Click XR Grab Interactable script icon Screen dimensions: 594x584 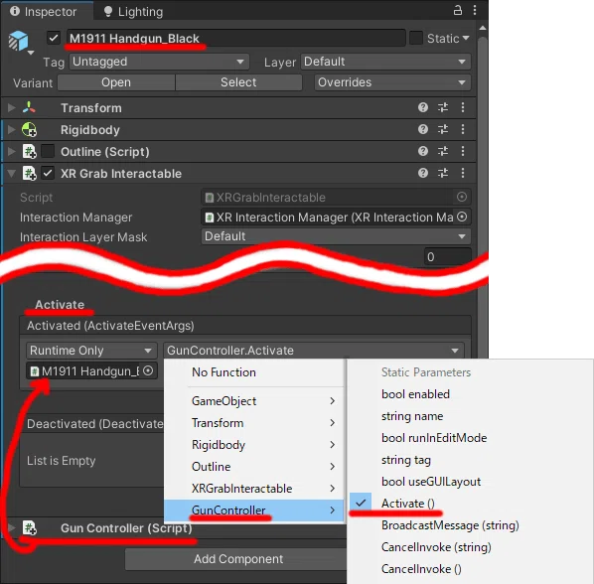(x=29, y=174)
